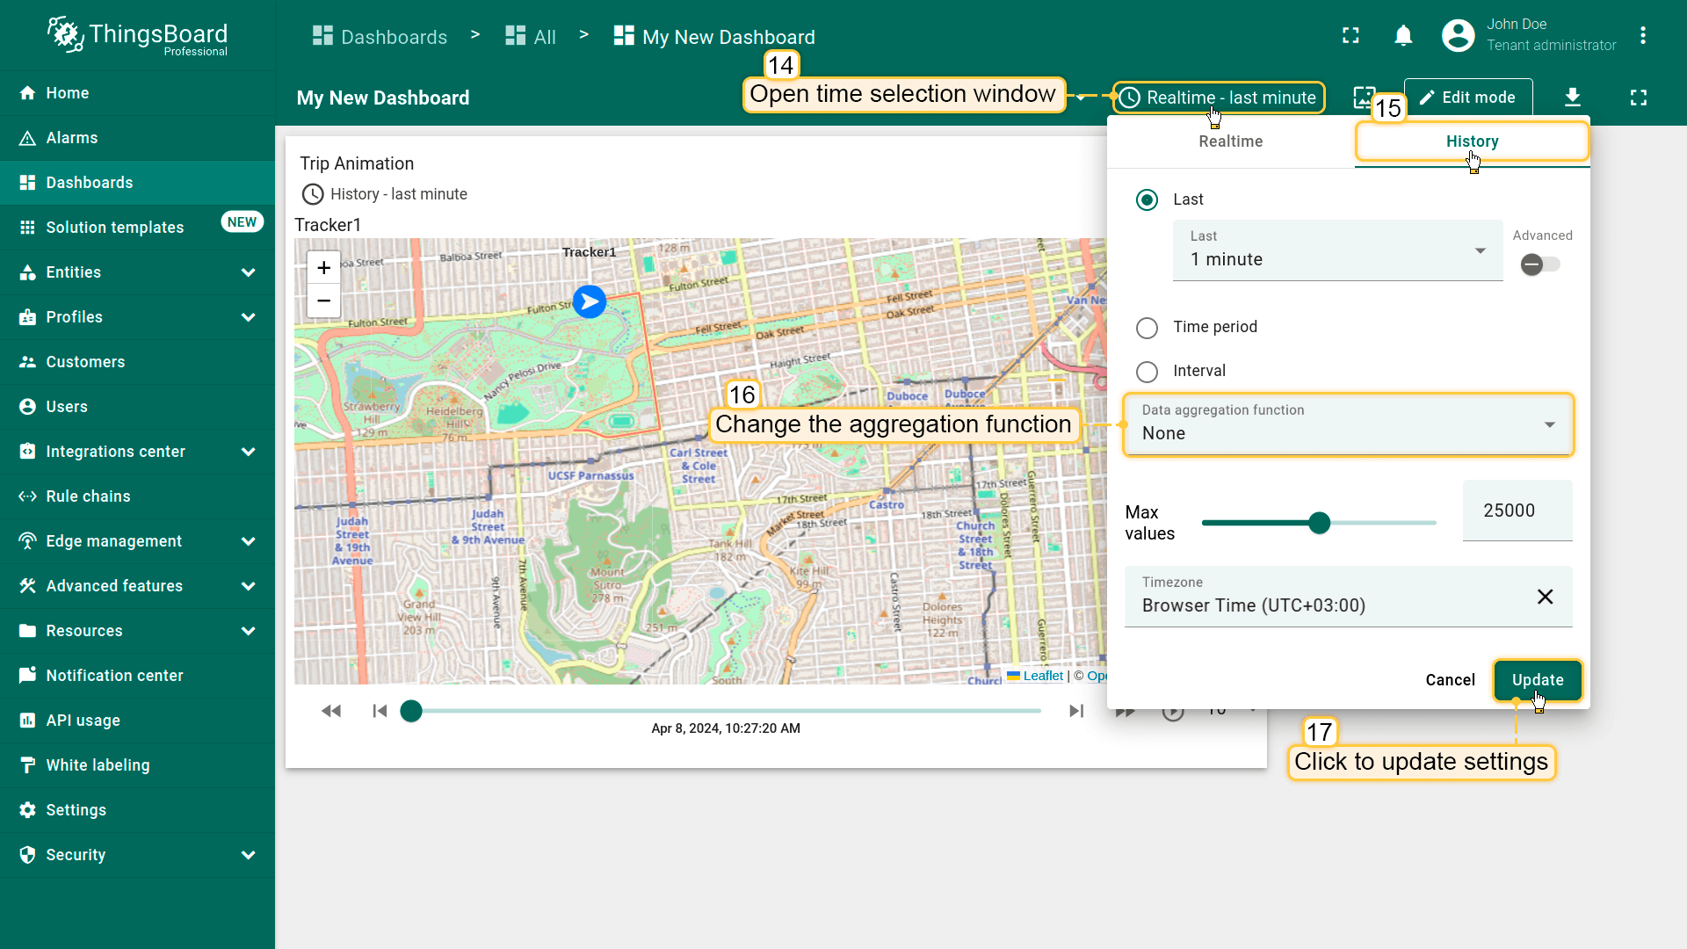Click the Rule chains icon

tap(27, 496)
